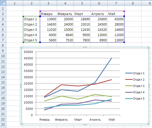Click the blue Отдел 1 line peak
Viewport: 152px width, 128px height.
click(112, 58)
